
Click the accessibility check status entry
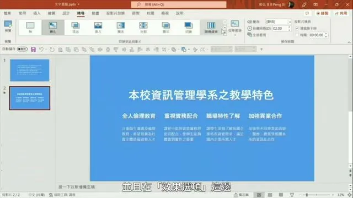[62, 195]
